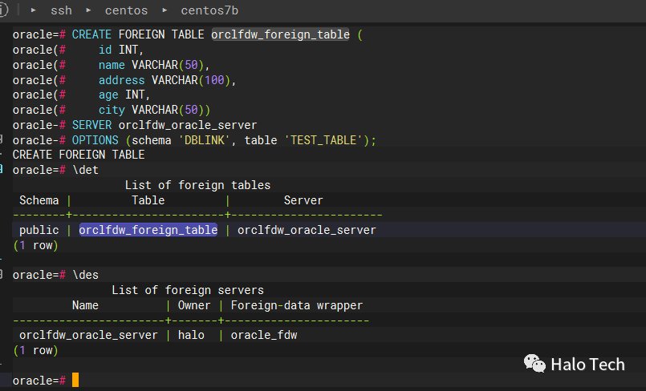This screenshot has width=646, height=391.
Task: Click the highlighted orclfdw_foreign_table in the \det result
Action: pos(148,230)
